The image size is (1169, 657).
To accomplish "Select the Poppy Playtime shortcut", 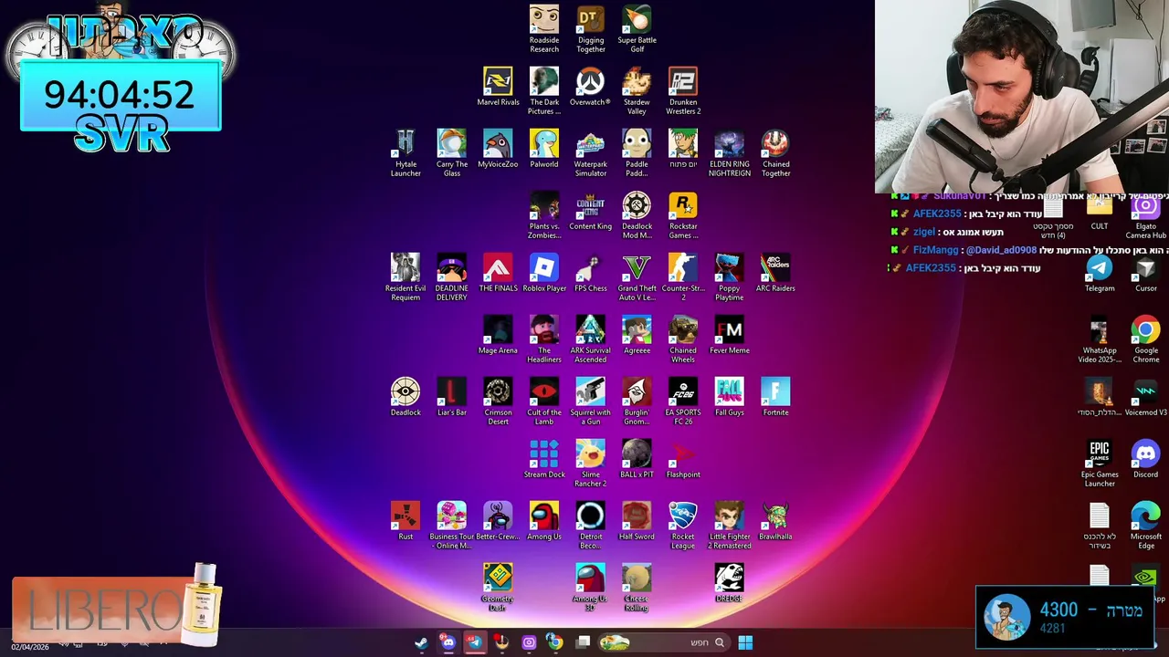I will click(730, 276).
